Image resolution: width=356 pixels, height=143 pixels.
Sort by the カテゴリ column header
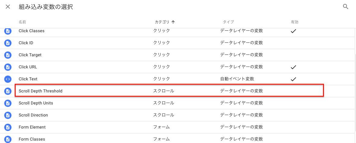(162, 22)
